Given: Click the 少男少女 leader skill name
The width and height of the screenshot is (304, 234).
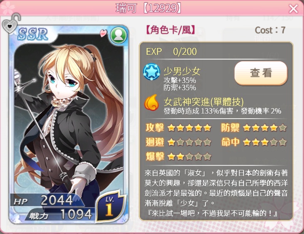Looking at the screenshot, I should tap(182, 71).
